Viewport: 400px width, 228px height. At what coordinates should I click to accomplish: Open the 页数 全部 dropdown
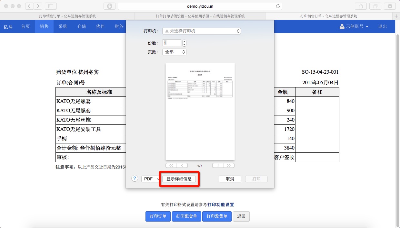click(174, 52)
